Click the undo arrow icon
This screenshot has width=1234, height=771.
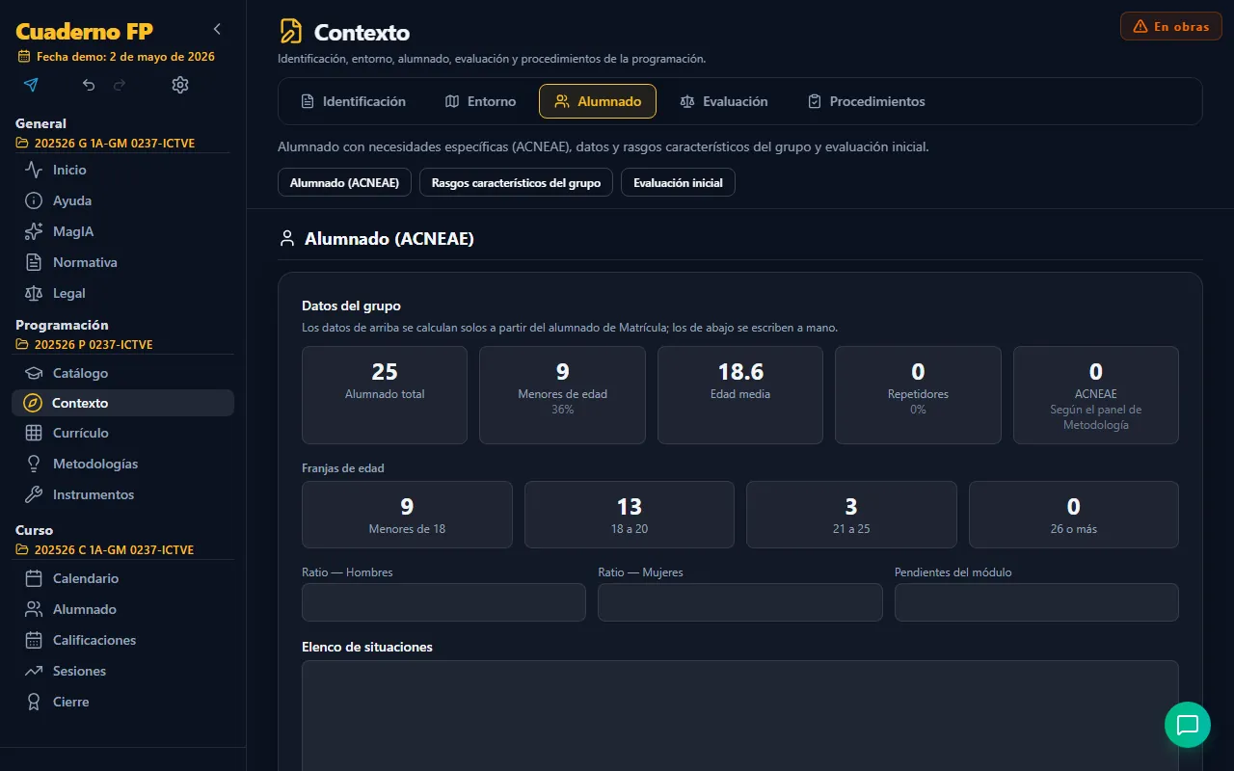[89, 85]
